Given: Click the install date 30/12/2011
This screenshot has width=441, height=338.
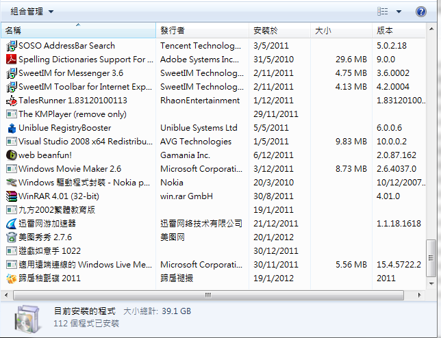Looking at the screenshot, I should (275, 251).
